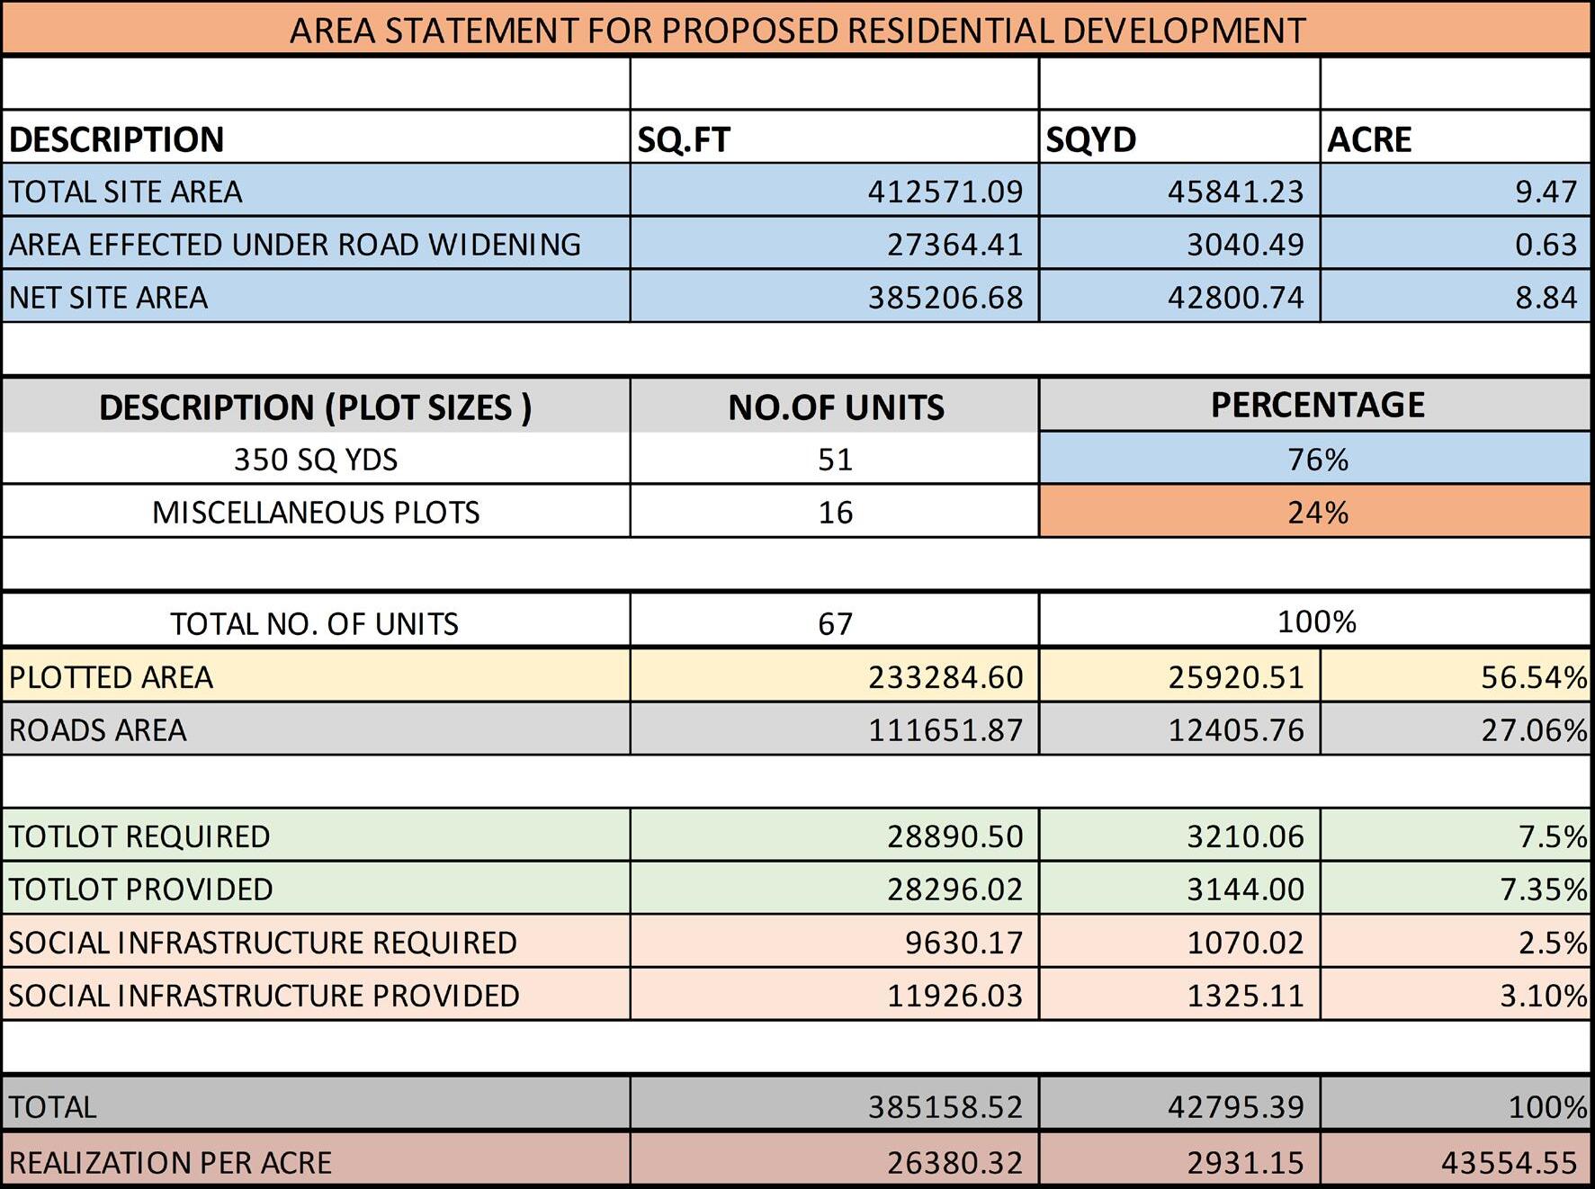Select the 'SQ.FT' column header cell
The image size is (1595, 1189).
pyautogui.click(x=835, y=137)
